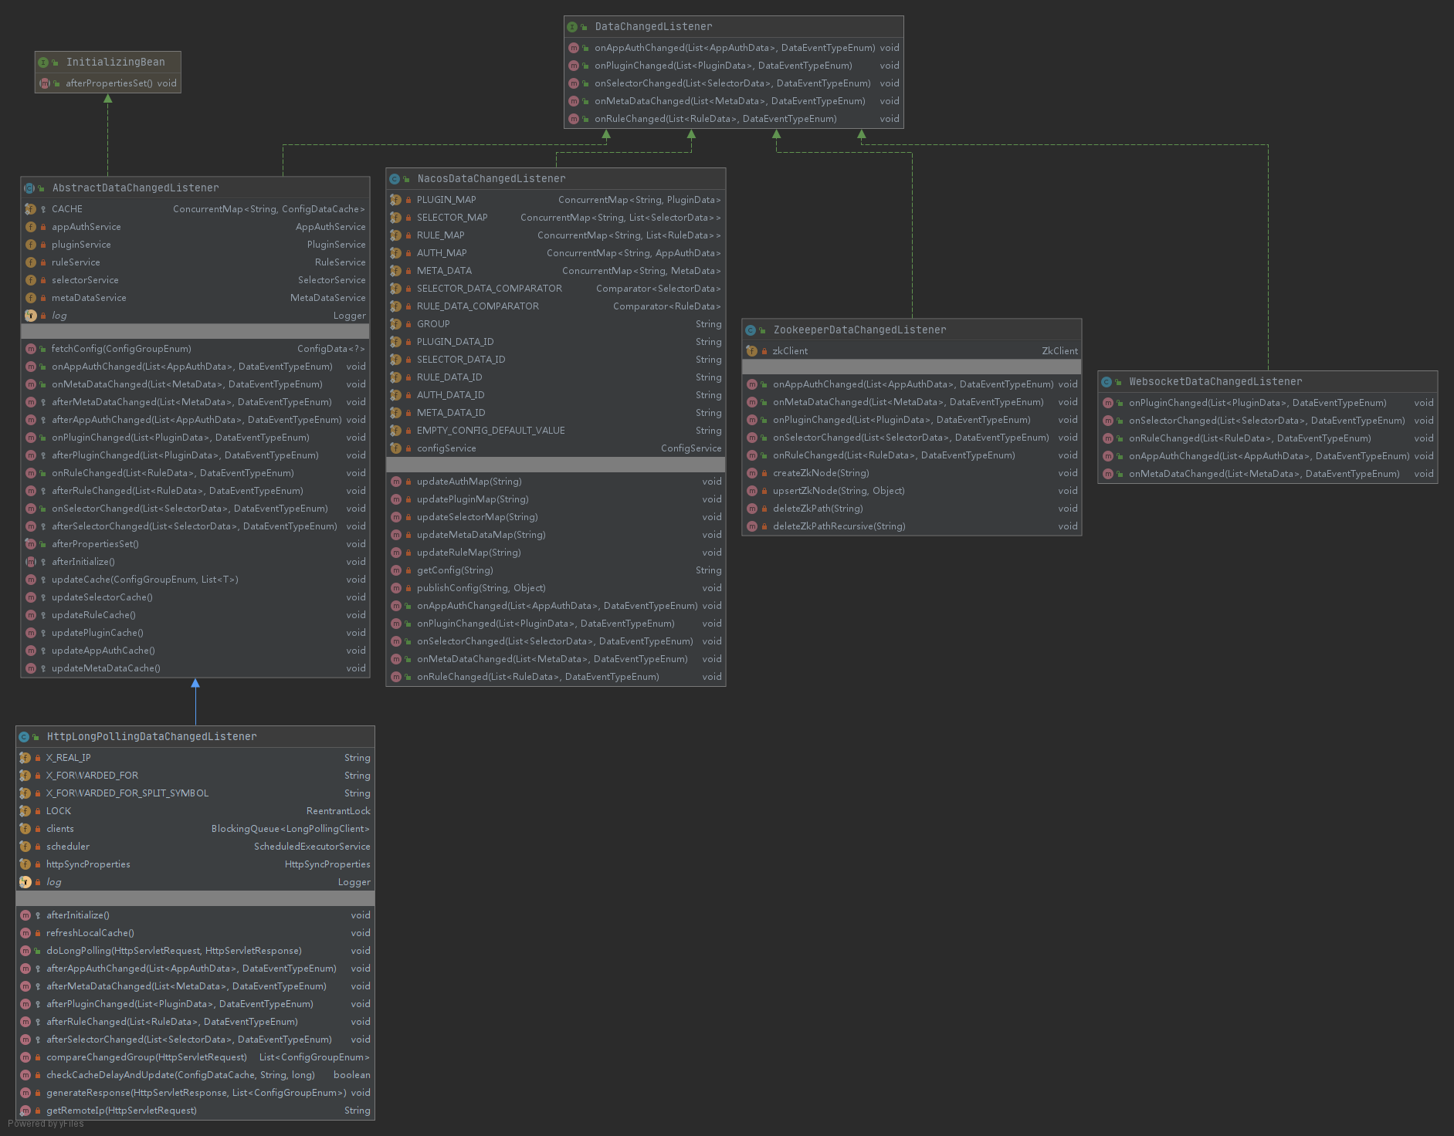The height and width of the screenshot is (1136, 1454).
Task: Click the updateMetaDataCache() method row
Action: click(195, 668)
